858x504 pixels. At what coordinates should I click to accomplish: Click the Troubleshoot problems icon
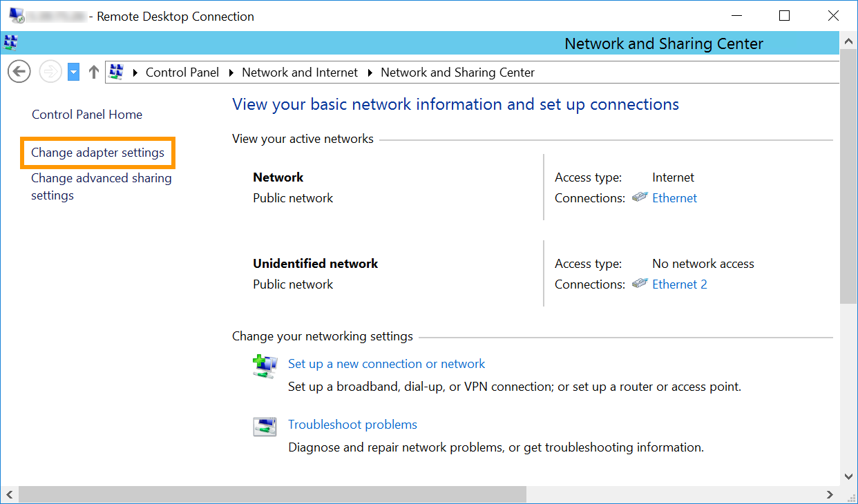coord(265,426)
